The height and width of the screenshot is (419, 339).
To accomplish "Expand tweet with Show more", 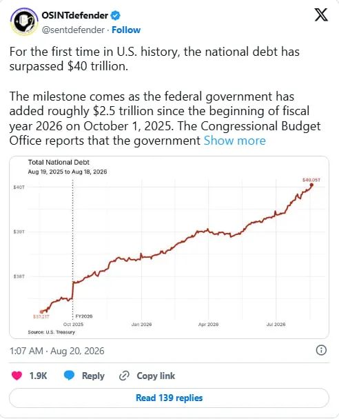I will pyautogui.click(x=235, y=141).
